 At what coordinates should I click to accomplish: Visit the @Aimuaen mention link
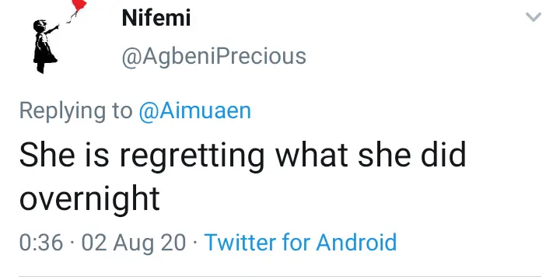click(195, 110)
